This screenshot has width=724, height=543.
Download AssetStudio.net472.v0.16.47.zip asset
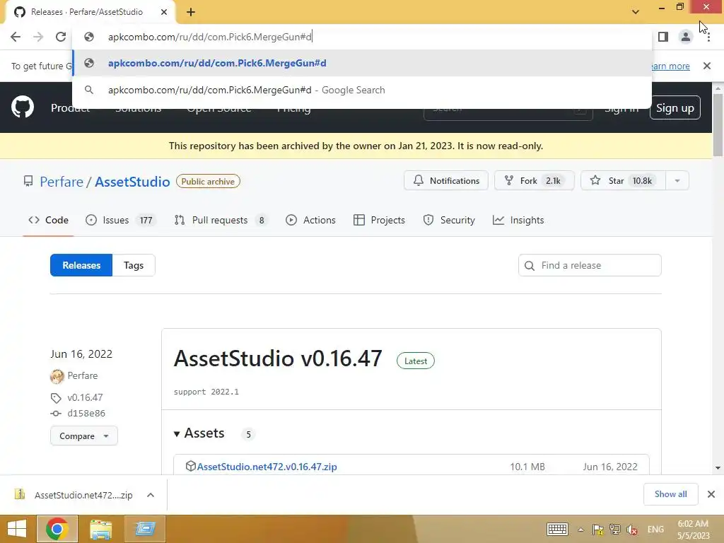click(267, 467)
